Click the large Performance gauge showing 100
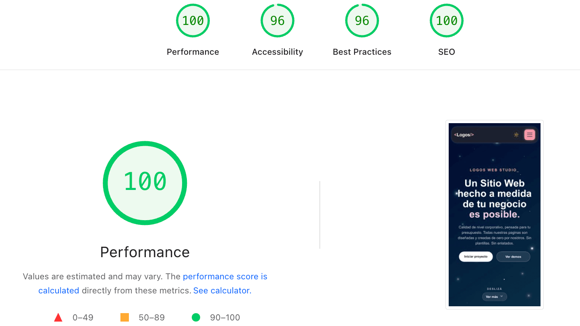 click(145, 183)
